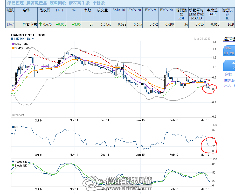Screen dimensions: 235x194
Task: Click the change value +0.050
Action: point(61,24)
